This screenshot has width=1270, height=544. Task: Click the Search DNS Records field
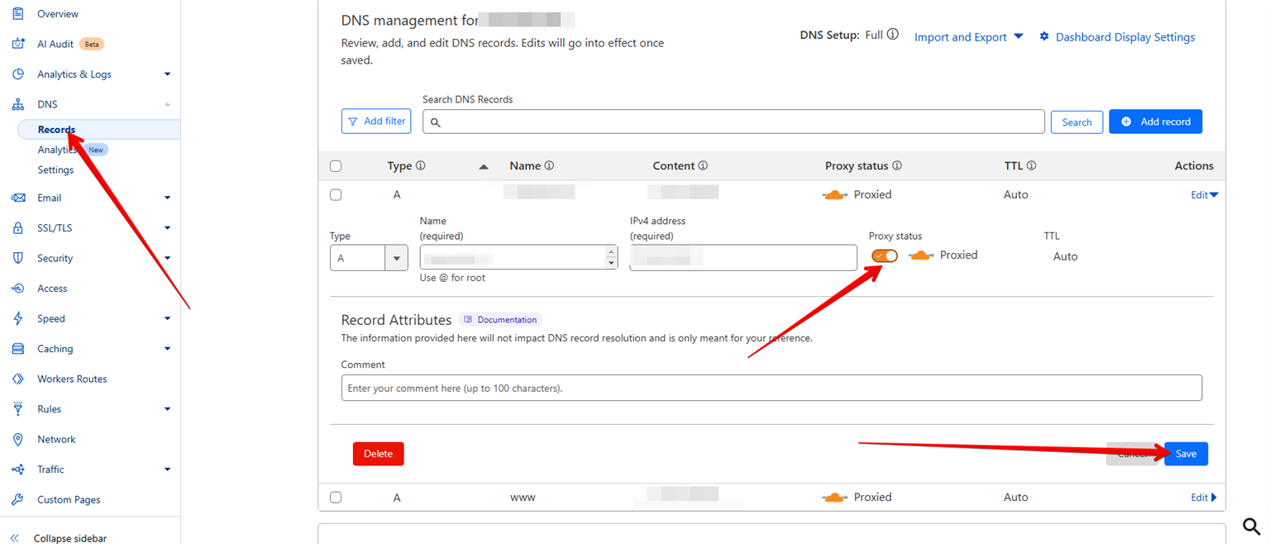coord(733,122)
